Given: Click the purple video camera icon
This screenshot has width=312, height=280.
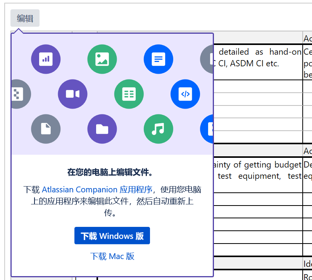Looking at the screenshot, I should 72,94.
